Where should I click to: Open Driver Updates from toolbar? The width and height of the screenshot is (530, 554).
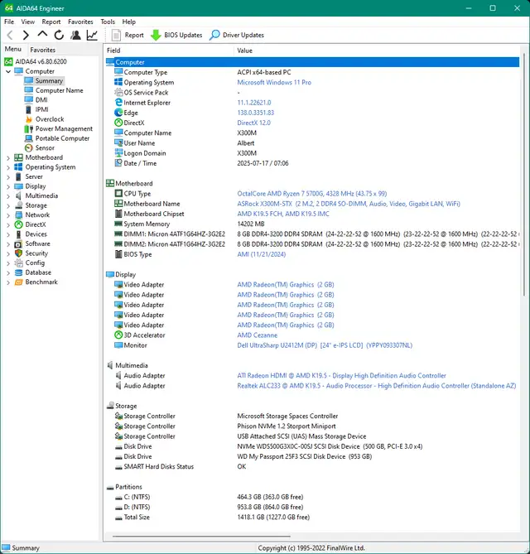click(236, 35)
